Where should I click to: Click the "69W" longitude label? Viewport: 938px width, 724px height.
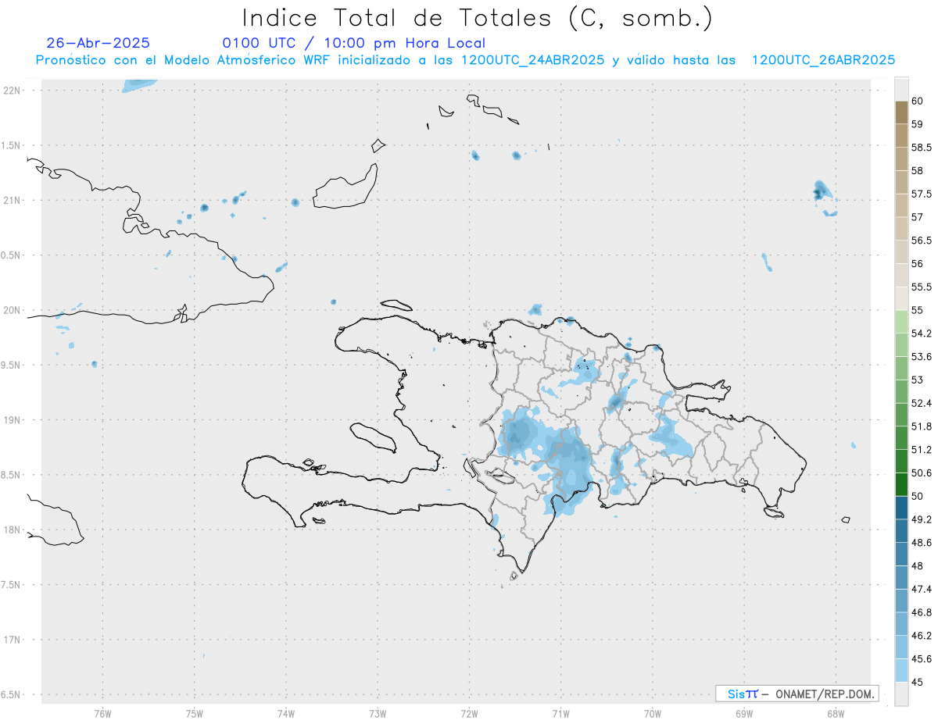coord(744,714)
